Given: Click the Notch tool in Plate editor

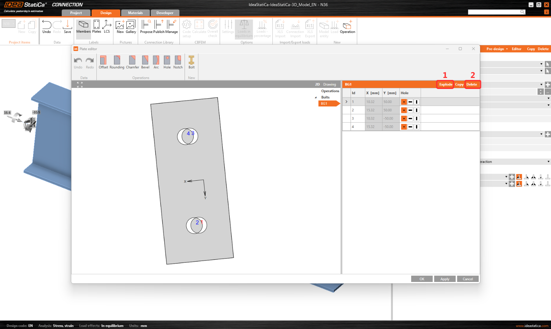Looking at the screenshot, I should pyautogui.click(x=178, y=62).
